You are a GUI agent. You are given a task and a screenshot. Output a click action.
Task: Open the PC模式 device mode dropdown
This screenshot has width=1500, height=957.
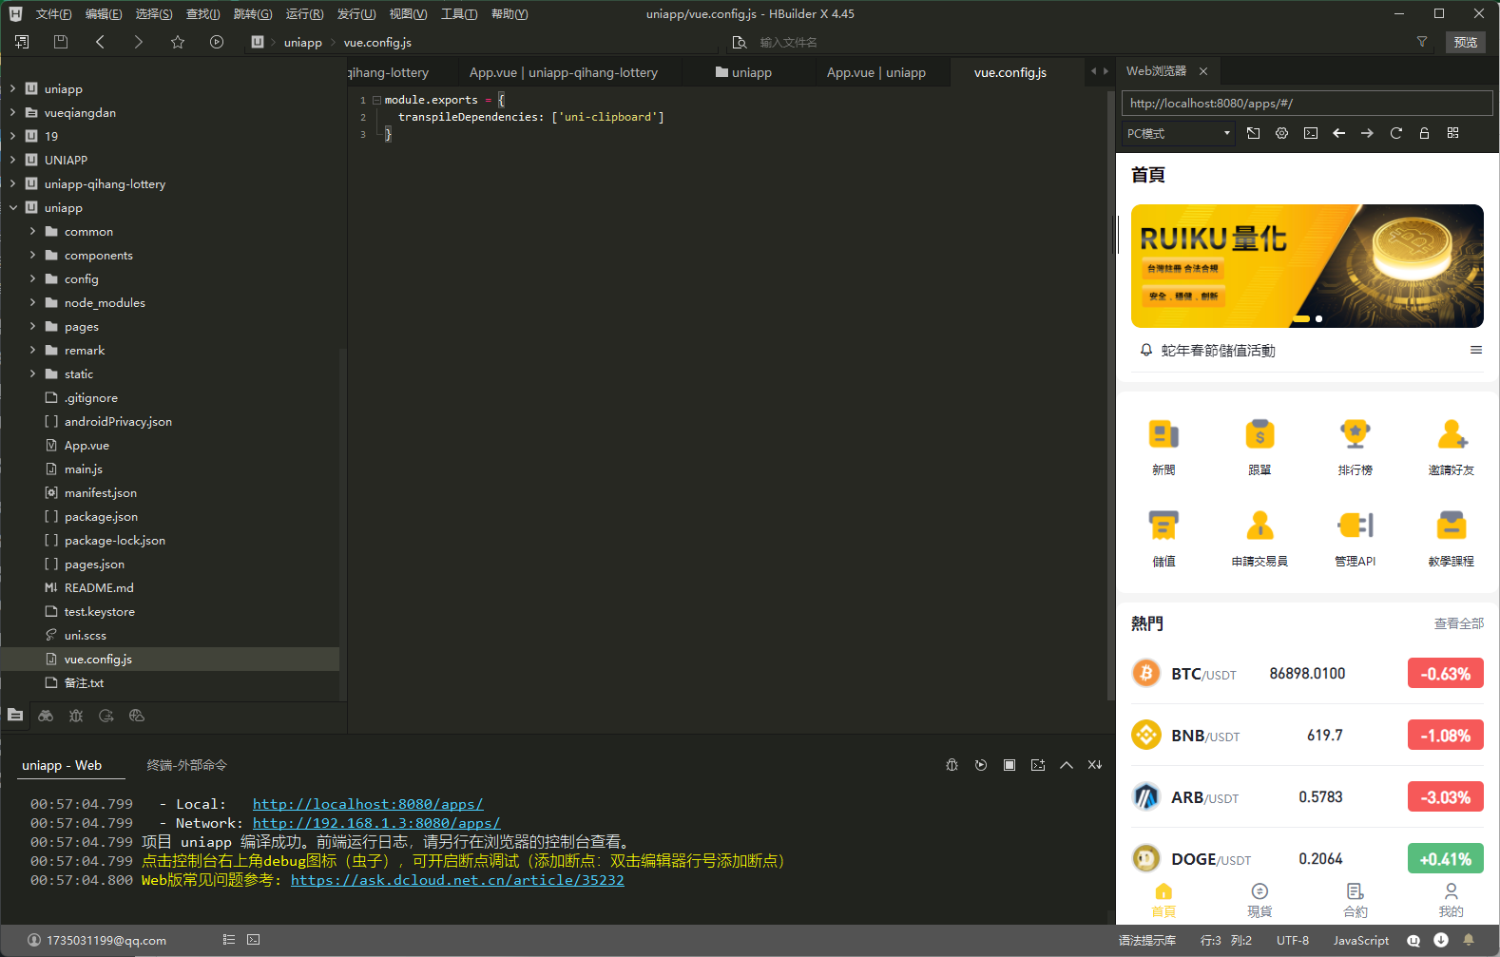coord(1179,134)
